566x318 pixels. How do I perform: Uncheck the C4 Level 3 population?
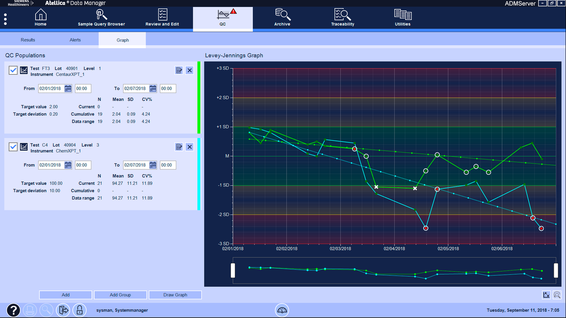point(13,147)
